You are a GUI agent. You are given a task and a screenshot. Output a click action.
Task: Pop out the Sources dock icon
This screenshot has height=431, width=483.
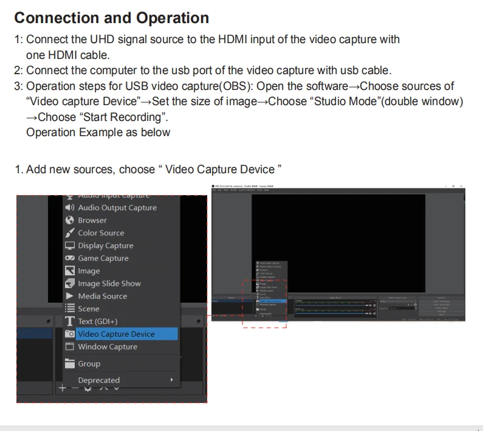199,321
